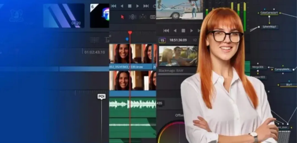297x143 pixels.
Task: Select the lower video track clip of the woman
Action: (133, 81)
